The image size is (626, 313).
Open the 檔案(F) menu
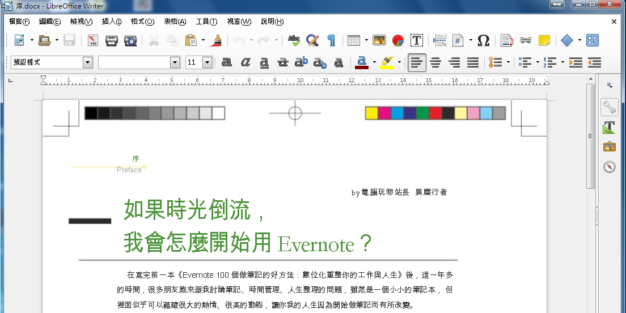click(x=19, y=22)
